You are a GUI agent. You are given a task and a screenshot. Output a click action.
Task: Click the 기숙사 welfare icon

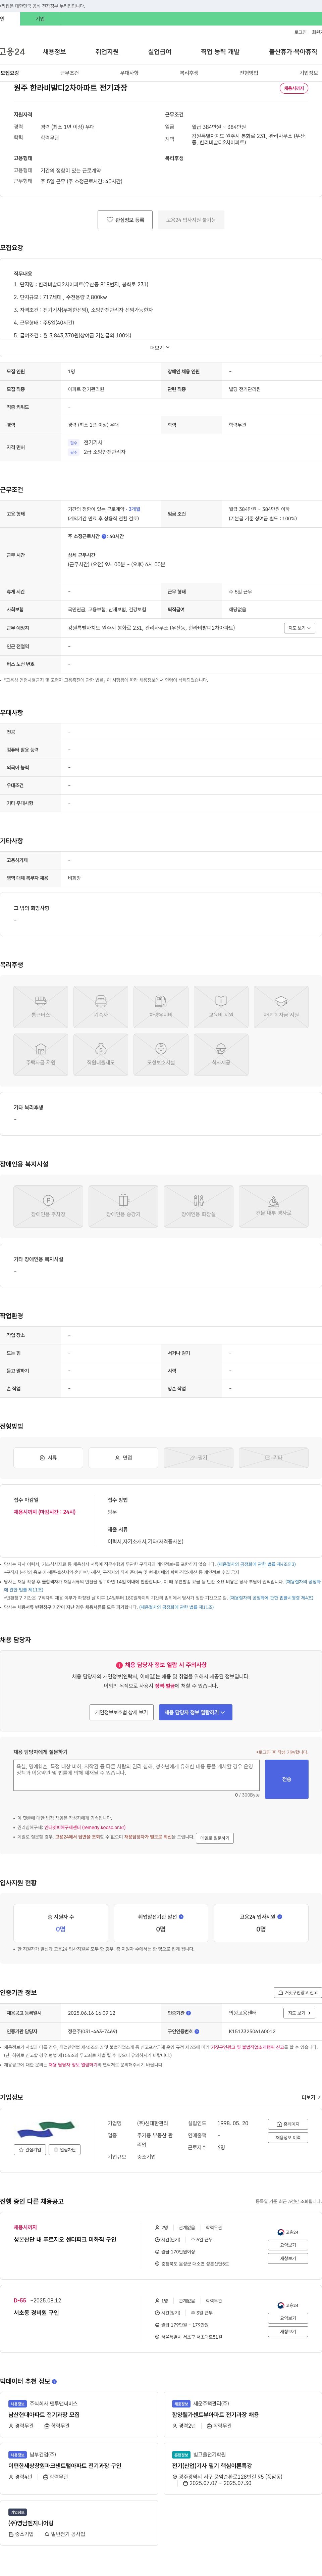click(x=101, y=1007)
